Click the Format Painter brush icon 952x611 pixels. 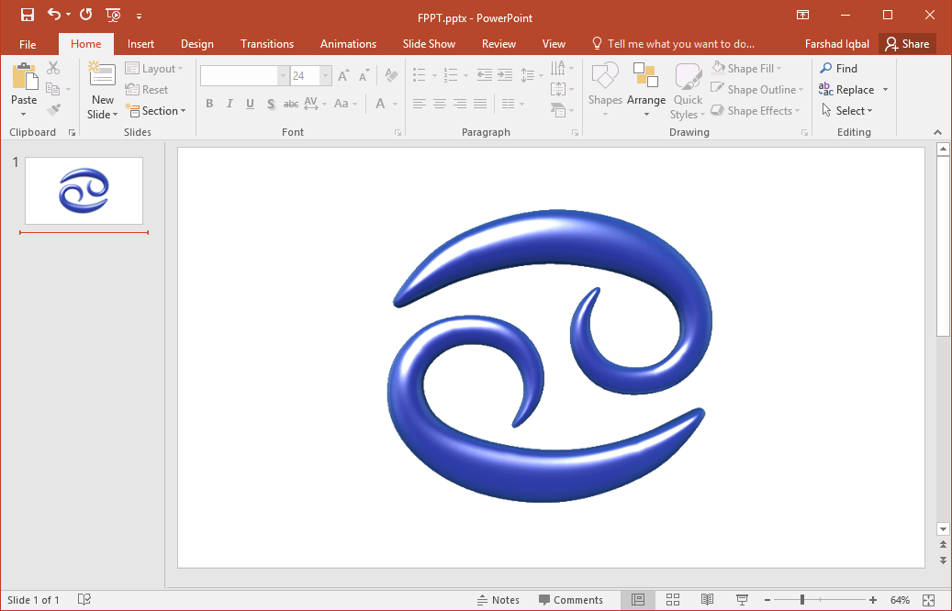point(53,110)
